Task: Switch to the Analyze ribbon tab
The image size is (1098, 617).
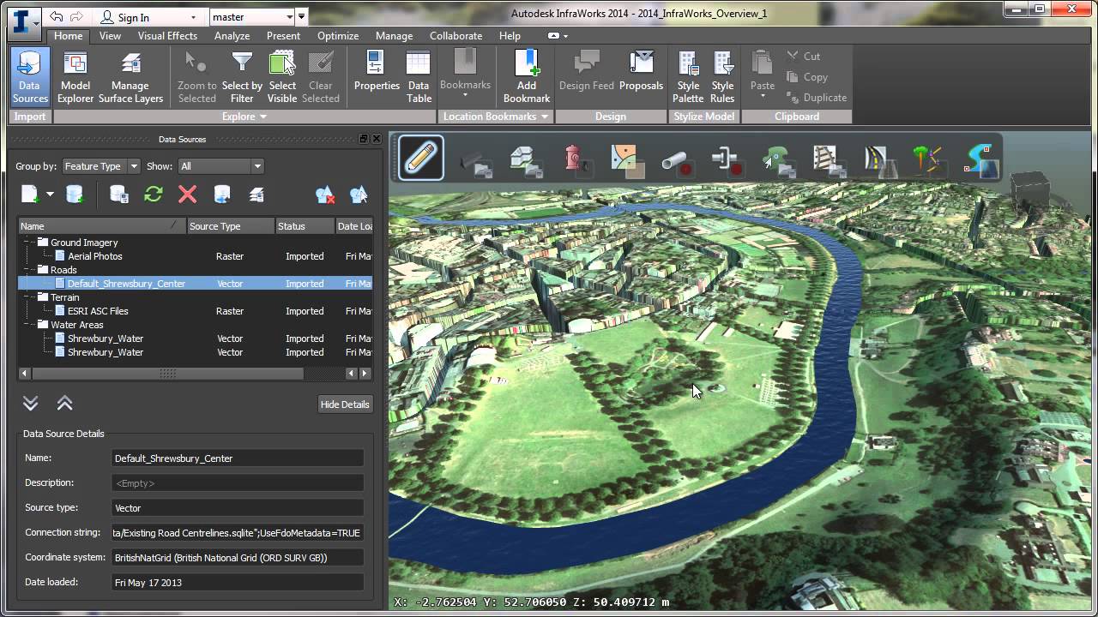Action: pos(232,36)
